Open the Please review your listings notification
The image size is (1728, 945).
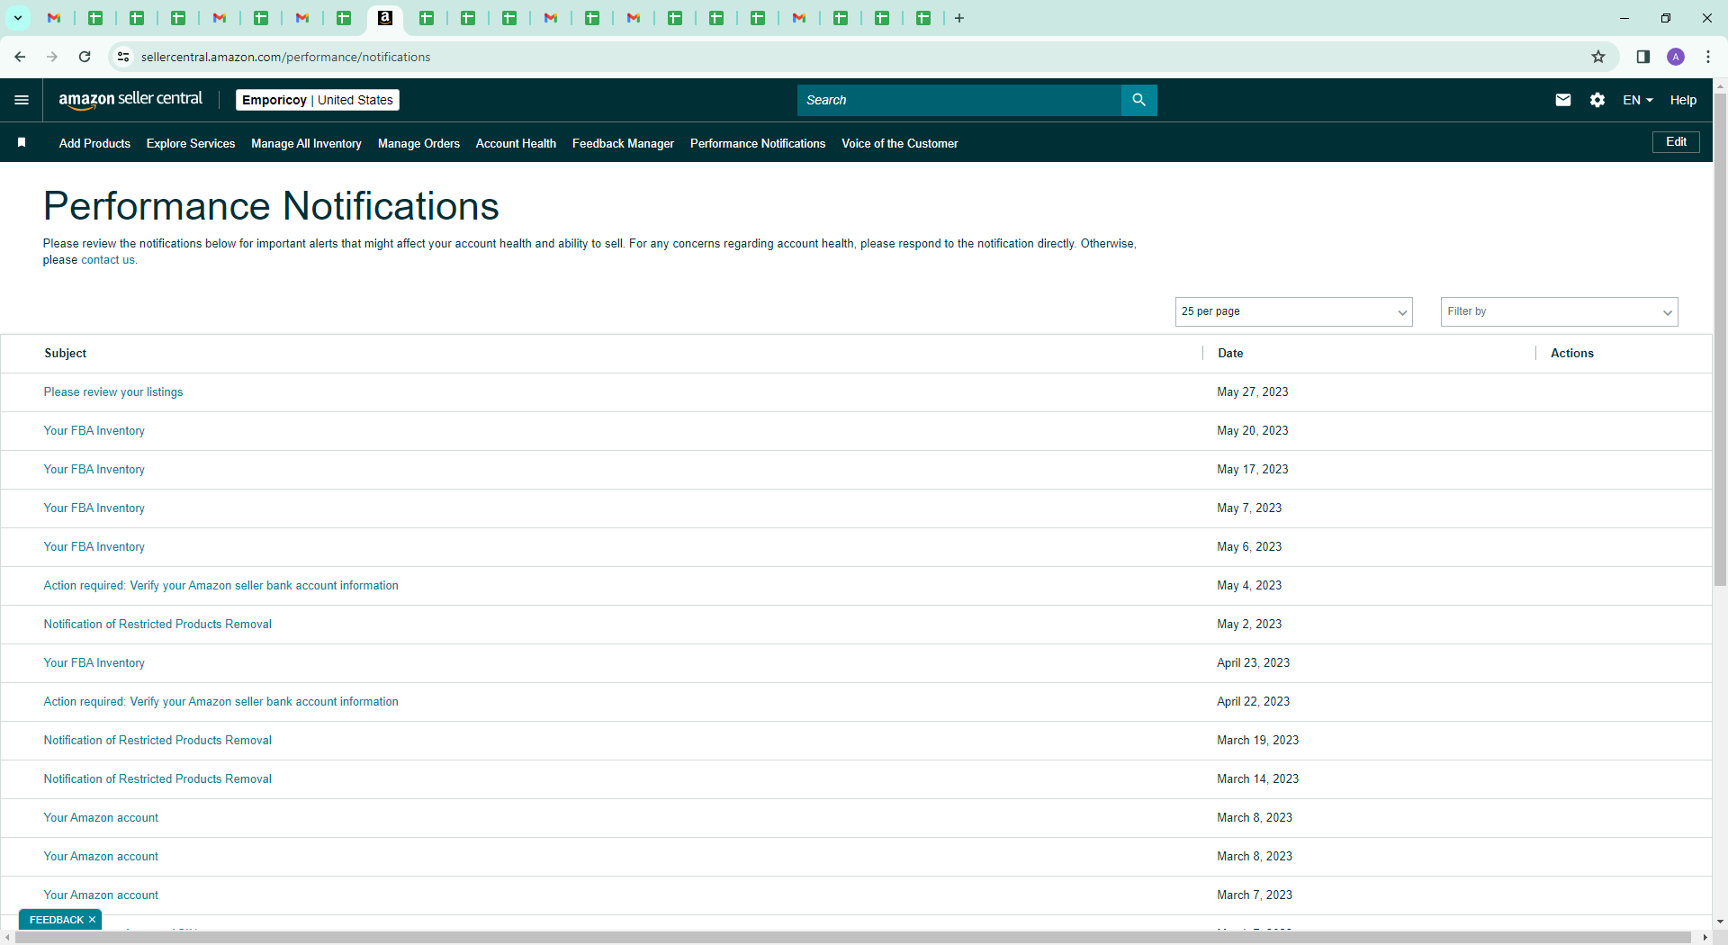coord(113,392)
